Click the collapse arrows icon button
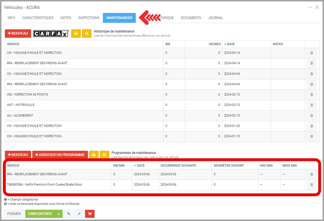The width and height of the screenshot is (324, 221). click(x=79, y=214)
